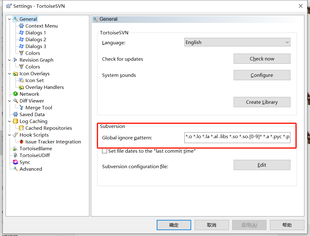Click Edit for Subversion configuration file
Viewport: 310px width, 236px height.
tap(262, 165)
